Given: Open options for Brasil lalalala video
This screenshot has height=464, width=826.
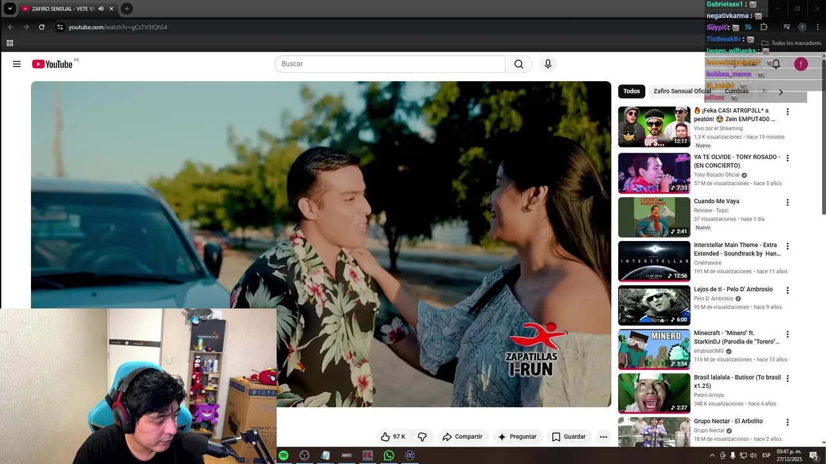Looking at the screenshot, I should click(787, 378).
